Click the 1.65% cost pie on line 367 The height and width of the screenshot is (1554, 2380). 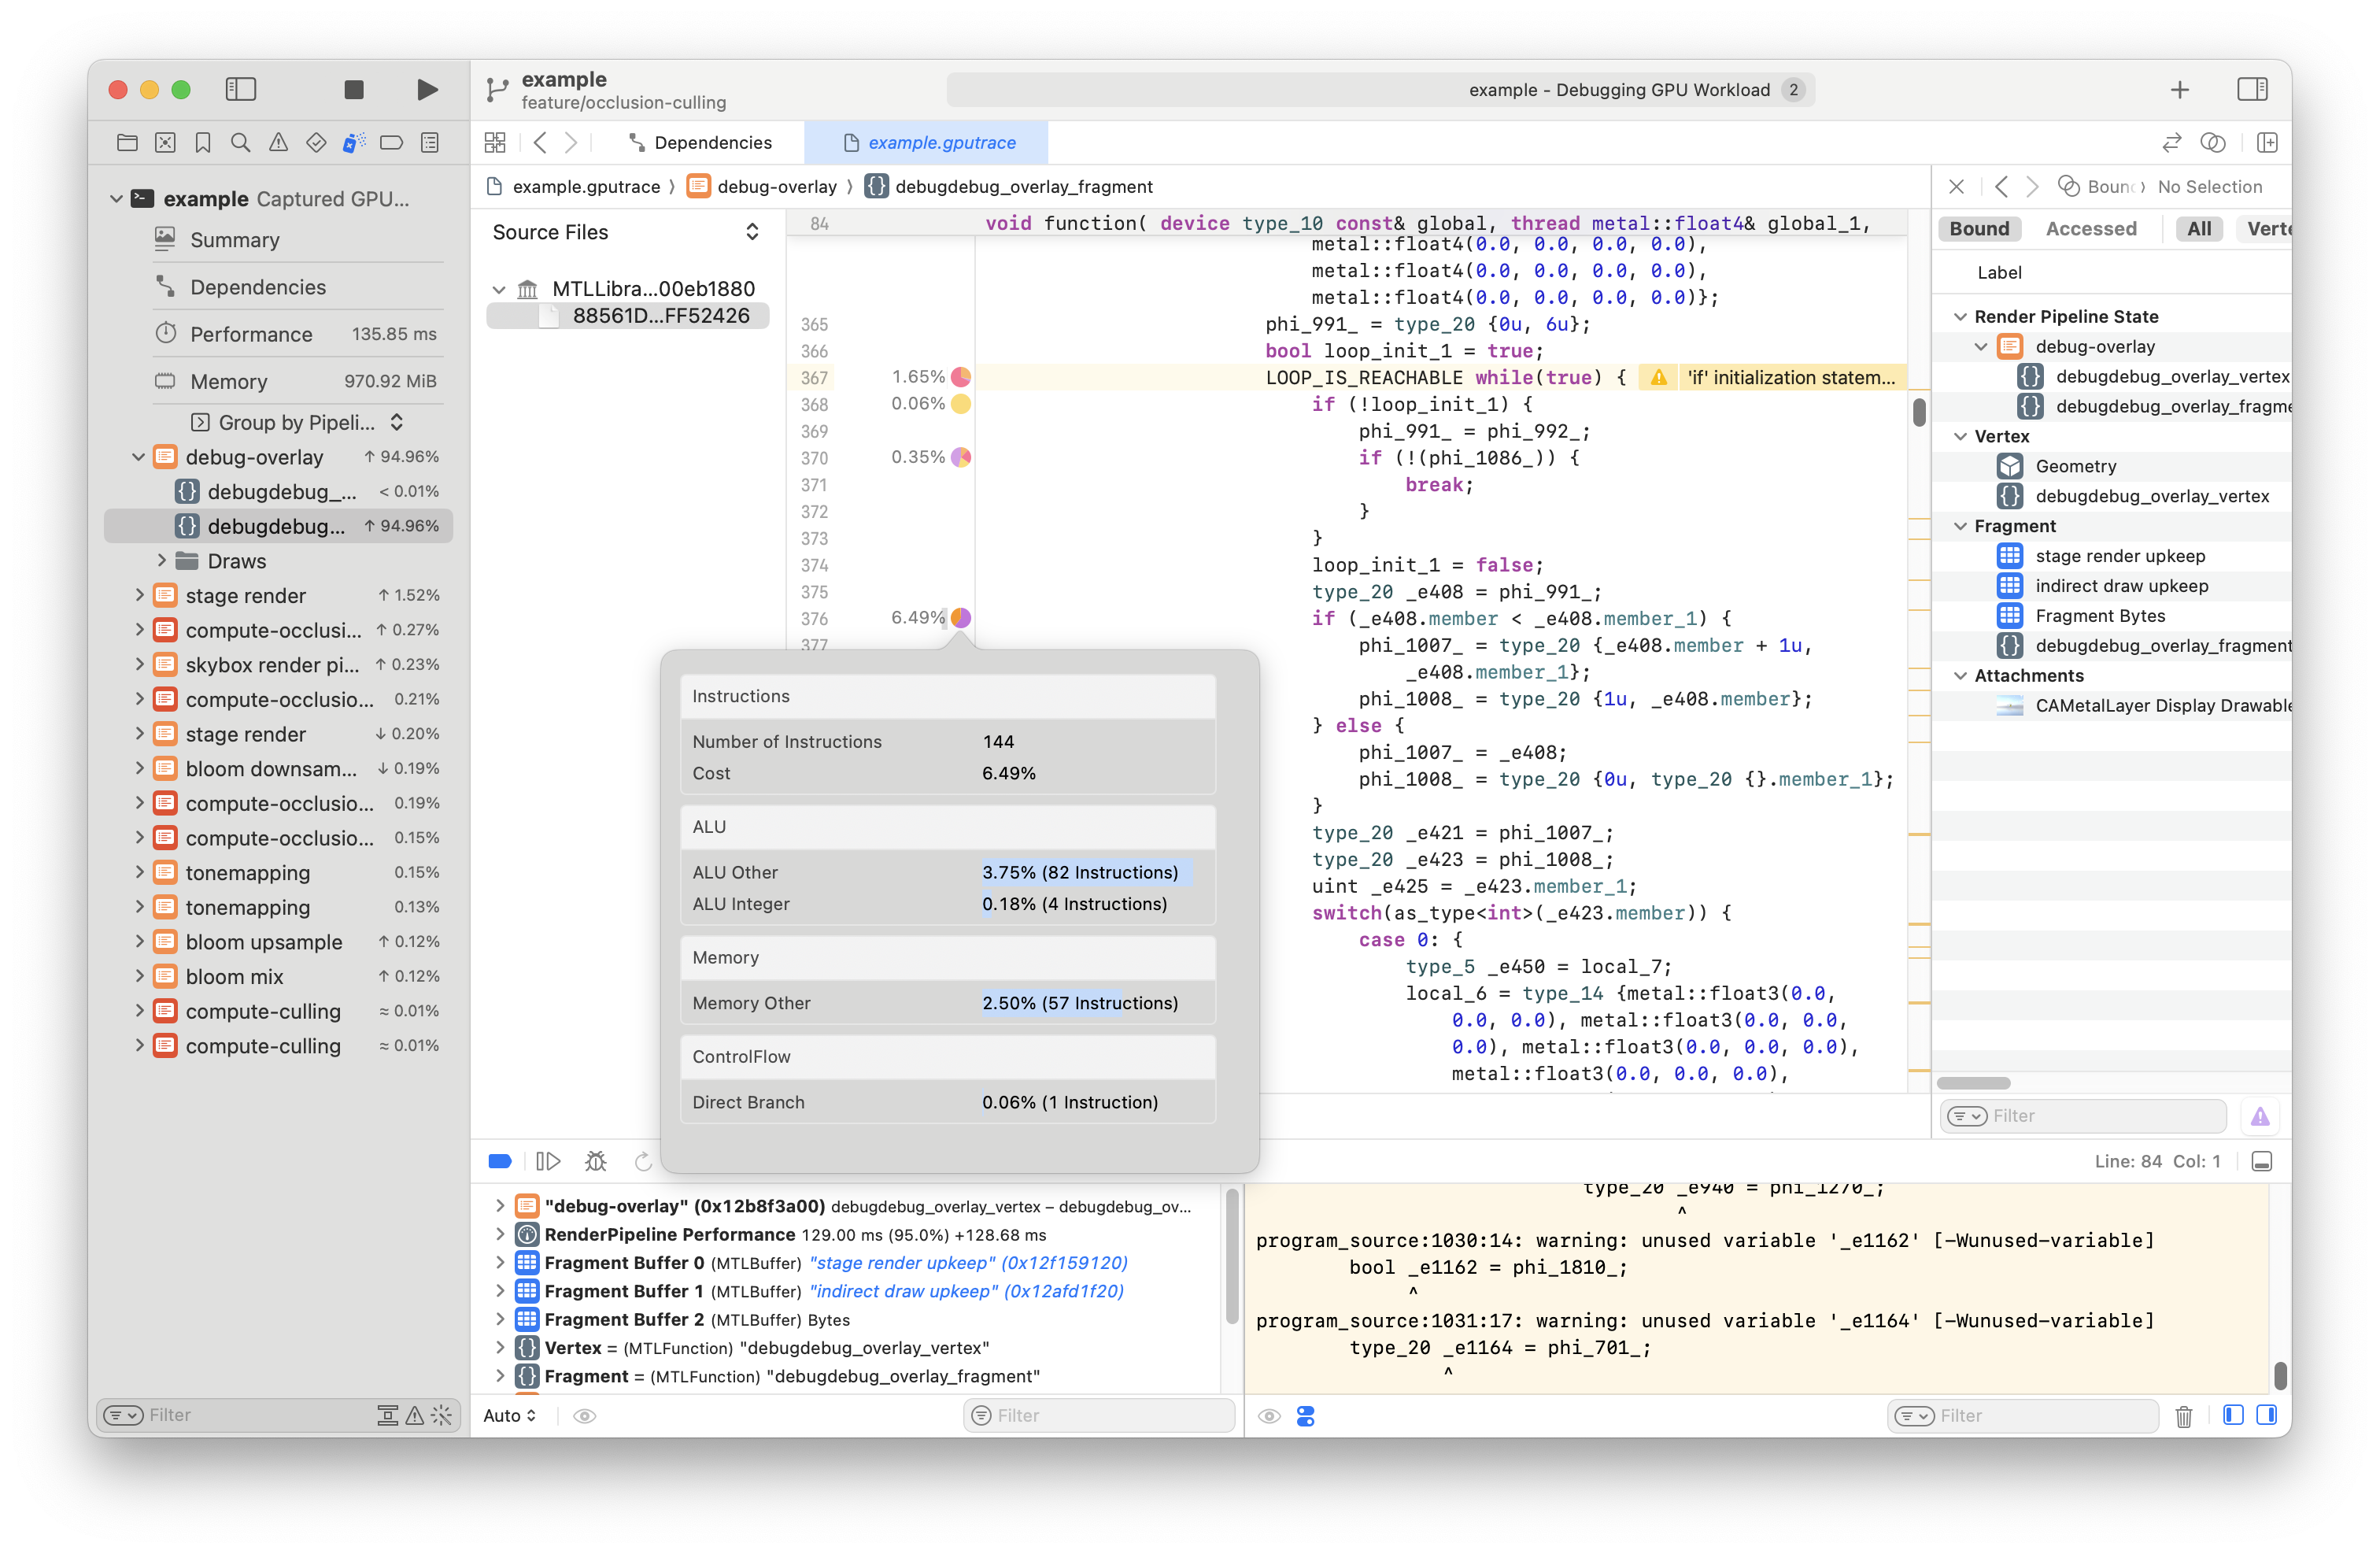coord(961,377)
